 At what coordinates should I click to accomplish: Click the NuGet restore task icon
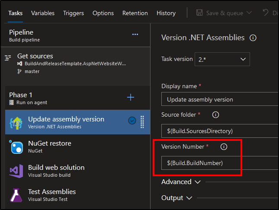tap(16, 147)
